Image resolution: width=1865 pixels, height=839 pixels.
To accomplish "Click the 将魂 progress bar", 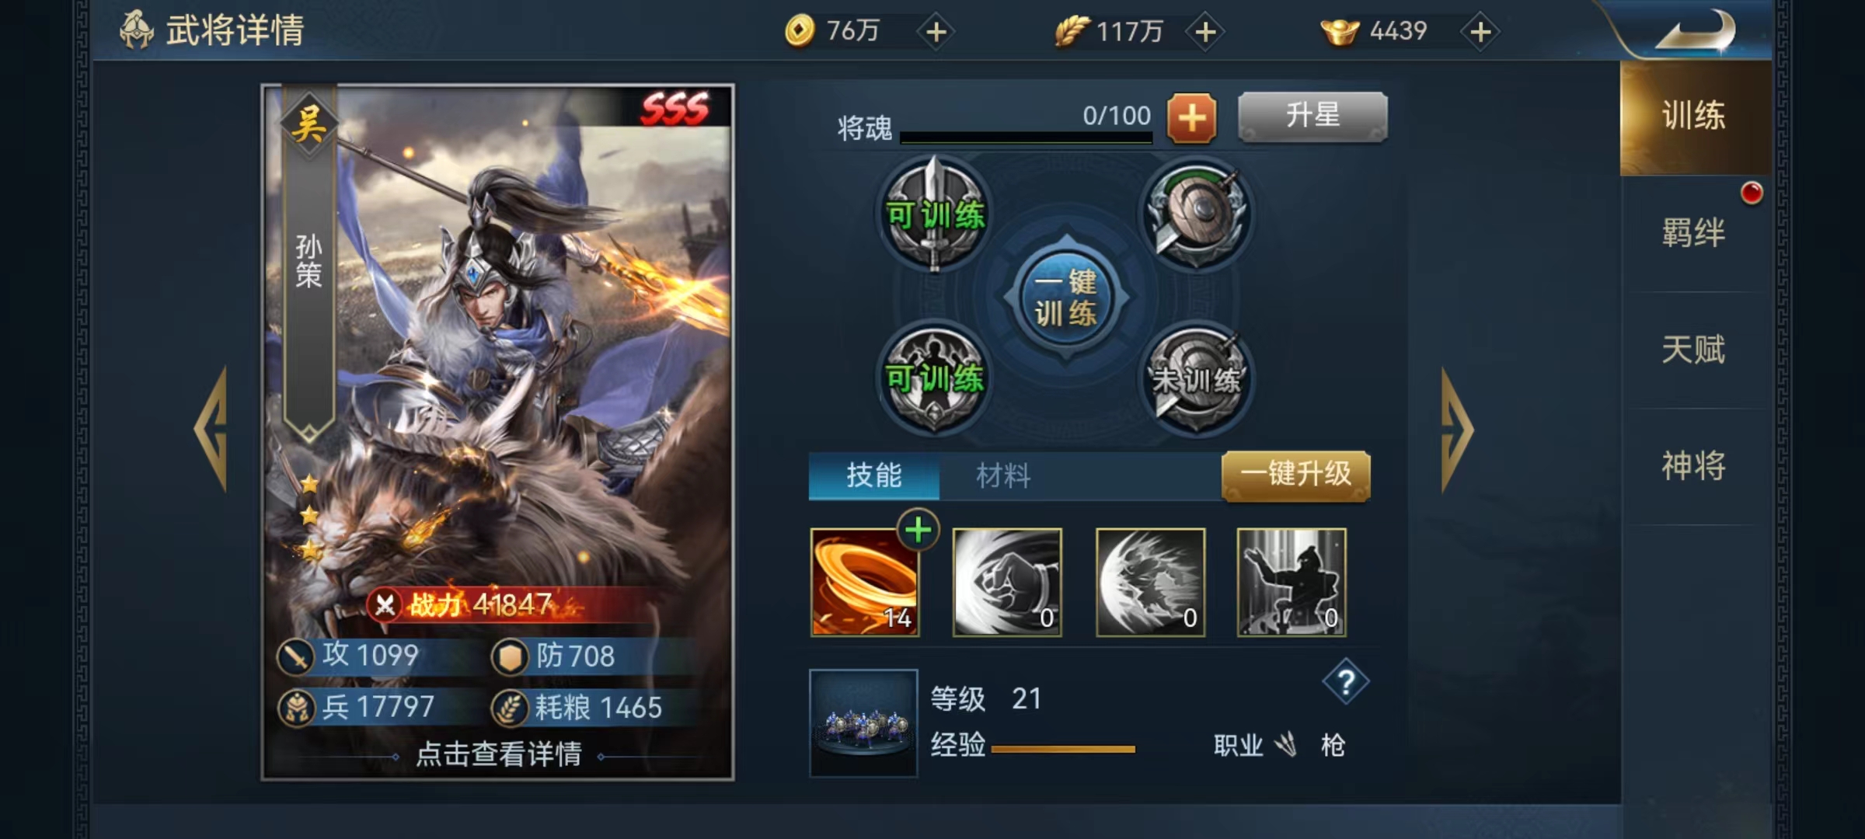I will [x=1026, y=138].
